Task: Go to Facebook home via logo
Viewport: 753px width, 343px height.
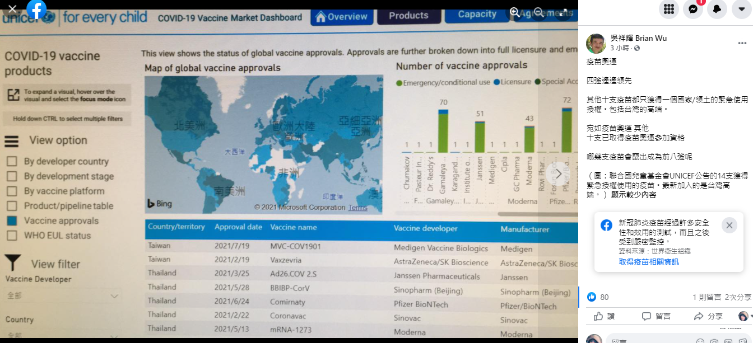Action: point(37,10)
